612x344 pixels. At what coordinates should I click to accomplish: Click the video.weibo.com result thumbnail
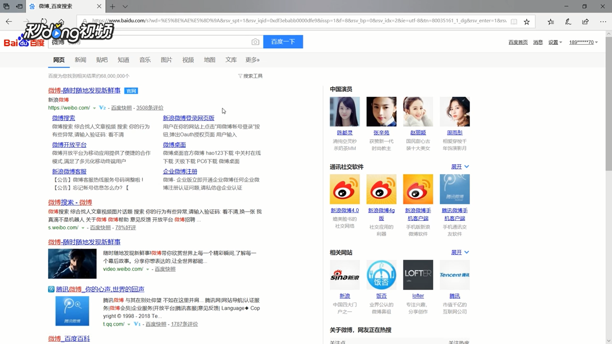[x=72, y=264]
